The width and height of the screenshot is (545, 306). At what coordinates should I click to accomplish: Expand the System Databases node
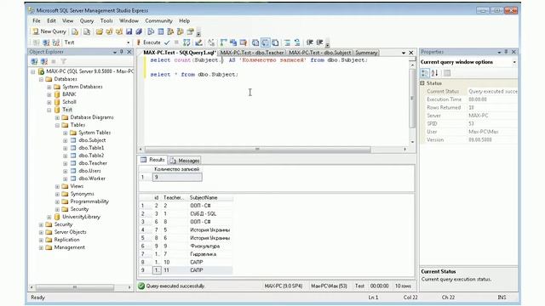(x=49, y=87)
